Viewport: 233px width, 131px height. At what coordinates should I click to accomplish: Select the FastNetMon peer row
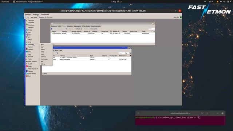[103, 33]
